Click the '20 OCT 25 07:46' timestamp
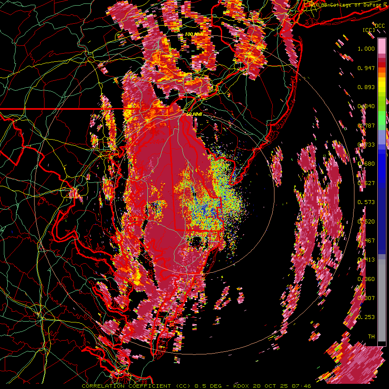 282,386
